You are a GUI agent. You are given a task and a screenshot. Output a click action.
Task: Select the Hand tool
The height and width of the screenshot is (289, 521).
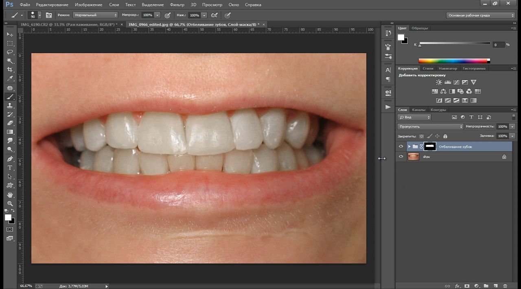coord(10,195)
